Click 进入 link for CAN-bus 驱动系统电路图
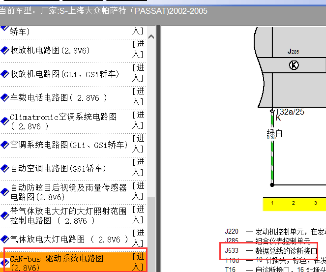Screen dimensions: 326x272 [x=139, y=262]
